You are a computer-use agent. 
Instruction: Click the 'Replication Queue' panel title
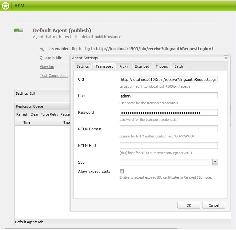pos(30,106)
